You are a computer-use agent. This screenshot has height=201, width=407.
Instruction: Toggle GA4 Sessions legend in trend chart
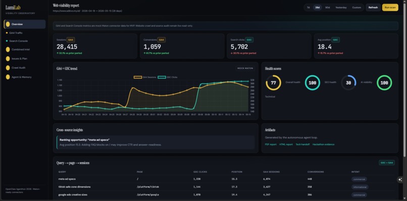145,77
